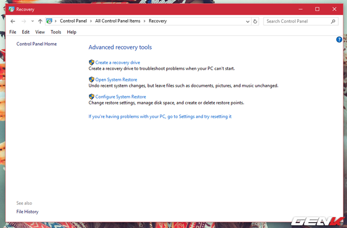The image size is (347, 228).
Task: Open the recent locations dropdown arrow
Action: coord(33,21)
